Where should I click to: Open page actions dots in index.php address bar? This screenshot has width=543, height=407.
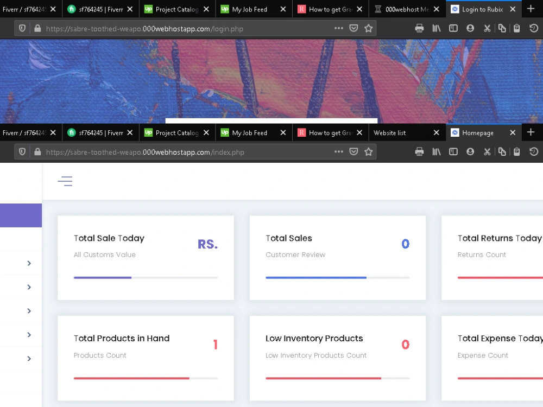pyautogui.click(x=339, y=151)
